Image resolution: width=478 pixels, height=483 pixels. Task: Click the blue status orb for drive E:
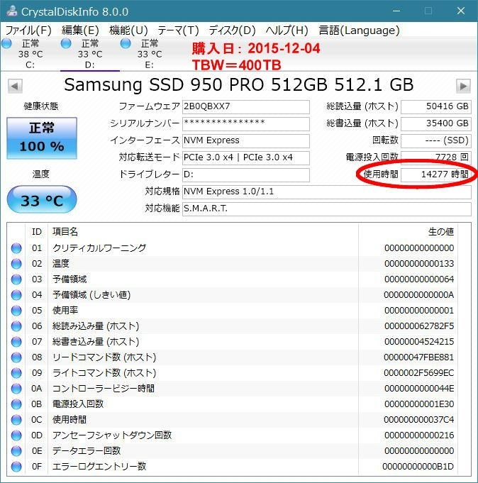pyautogui.click(x=125, y=43)
